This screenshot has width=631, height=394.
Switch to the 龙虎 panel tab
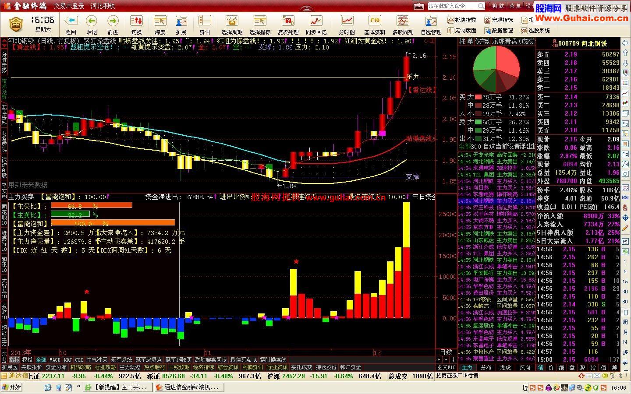[x=505, y=368]
